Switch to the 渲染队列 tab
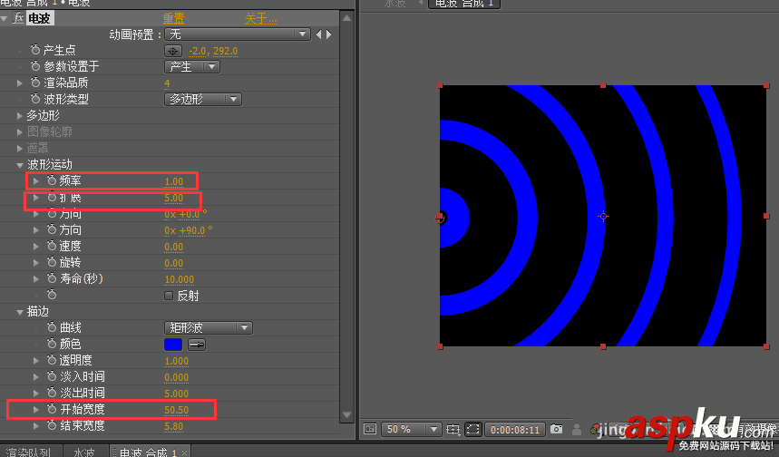This screenshot has height=457, width=779. [x=29, y=452]
